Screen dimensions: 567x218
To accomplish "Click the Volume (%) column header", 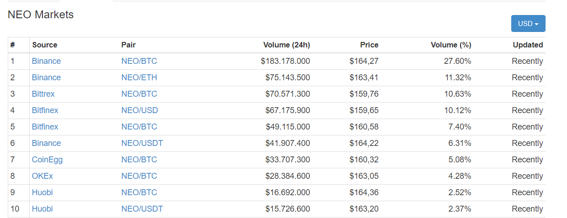I will tap(451, 45).
